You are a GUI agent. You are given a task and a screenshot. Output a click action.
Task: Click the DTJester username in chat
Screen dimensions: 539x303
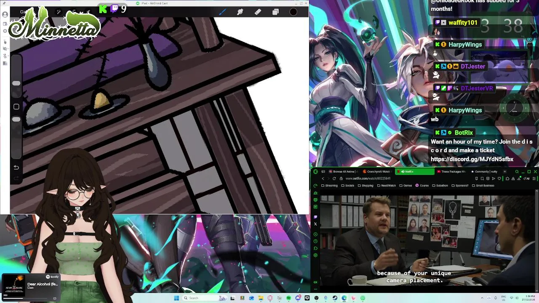(x=473, y=66)
